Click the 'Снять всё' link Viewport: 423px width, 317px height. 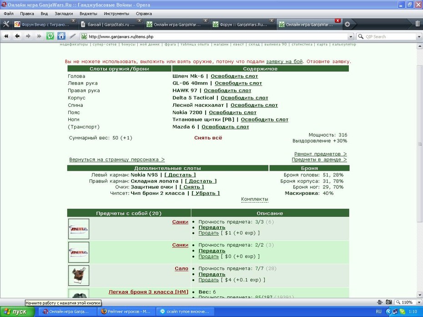click(208, 138)
